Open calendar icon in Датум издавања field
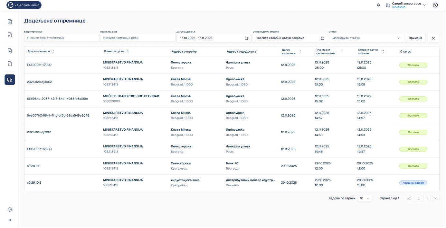446x228 pixels. [x=246, y=38]
